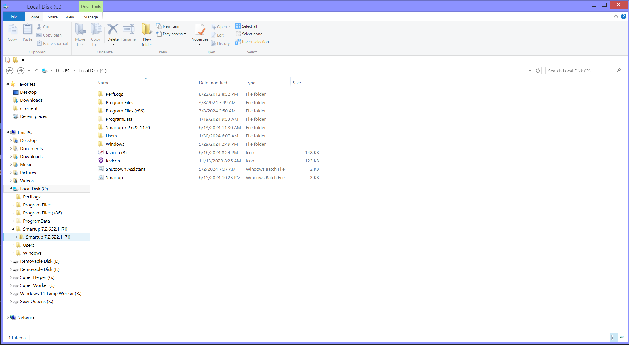Screen dimensions: 629x345
Task: Open the Help question mark icon
Action: 624,16
